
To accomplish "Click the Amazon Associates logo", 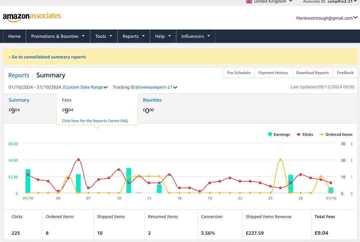I will [32, 17].
